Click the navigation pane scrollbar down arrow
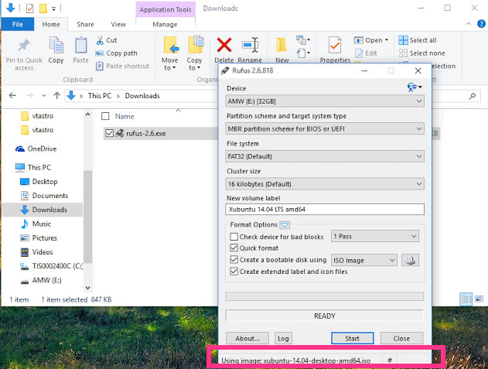 click(x=87, y=288)
